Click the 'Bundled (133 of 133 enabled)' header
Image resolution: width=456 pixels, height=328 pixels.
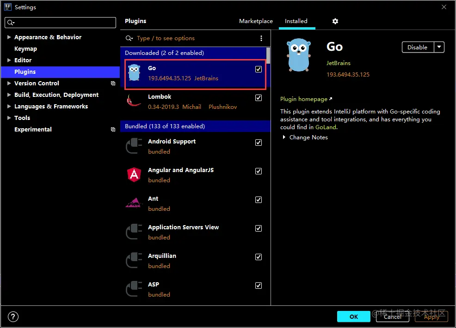(195, 126)
